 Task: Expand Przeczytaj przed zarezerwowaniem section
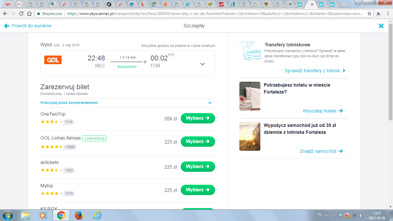point(128,103)
